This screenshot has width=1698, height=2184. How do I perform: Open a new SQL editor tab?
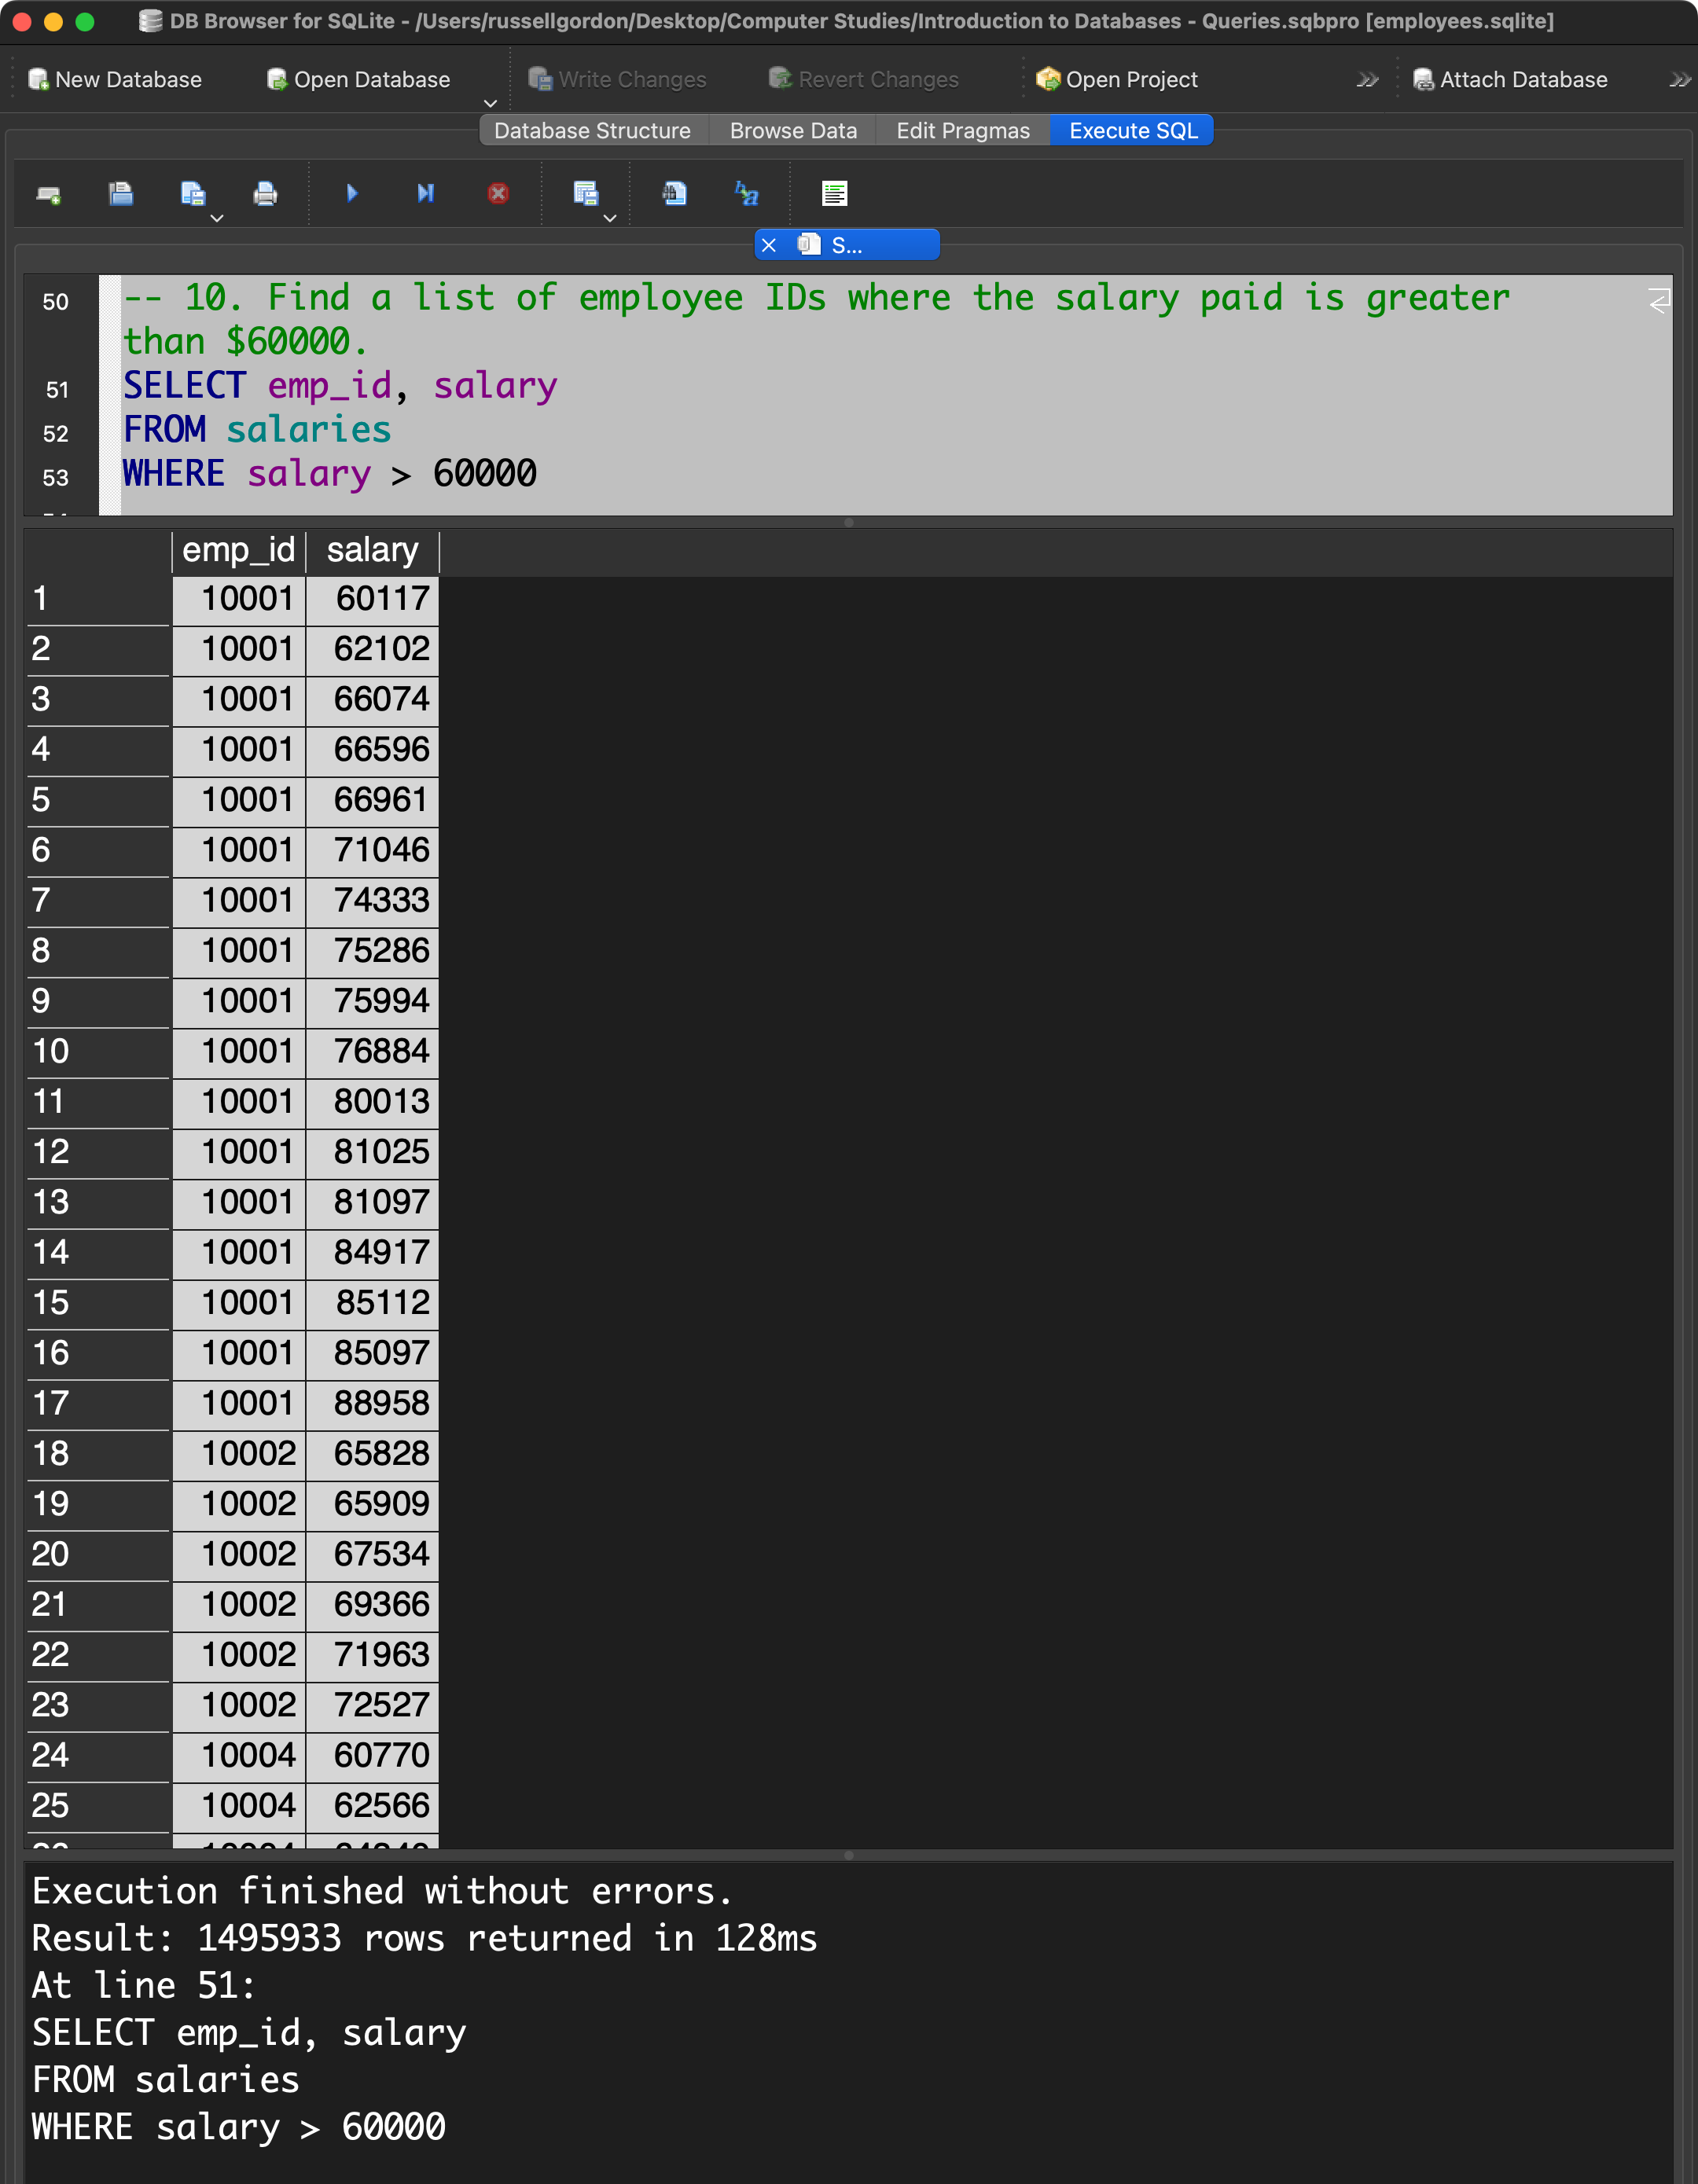pos(48,194)
